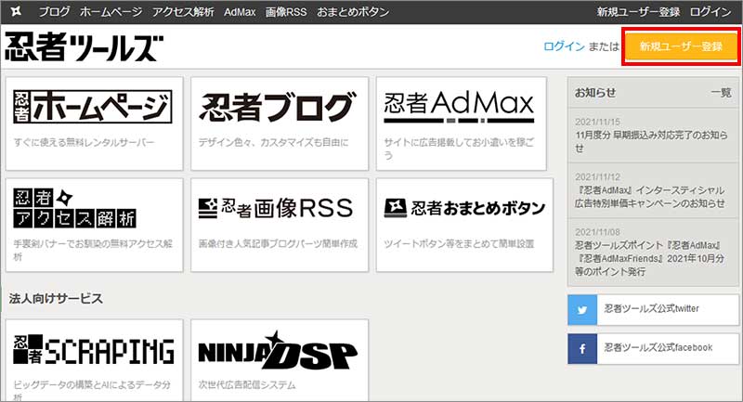This screenshot has width=743, height=402.
Task: Open the 忍者AdMax service card
Action: pyautogui.click(x=461, y=123)
